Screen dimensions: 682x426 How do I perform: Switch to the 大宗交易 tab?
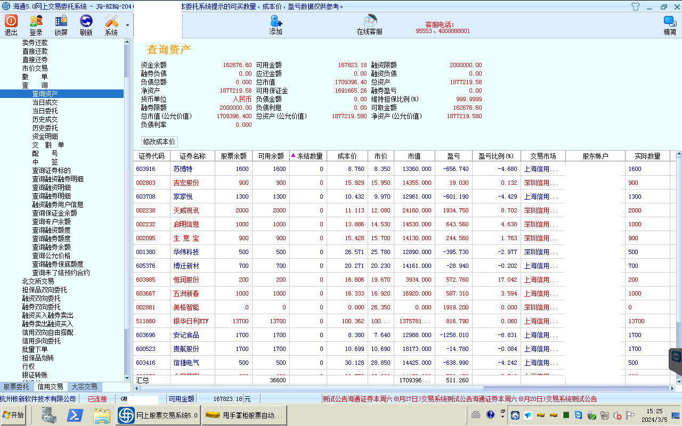84,387
